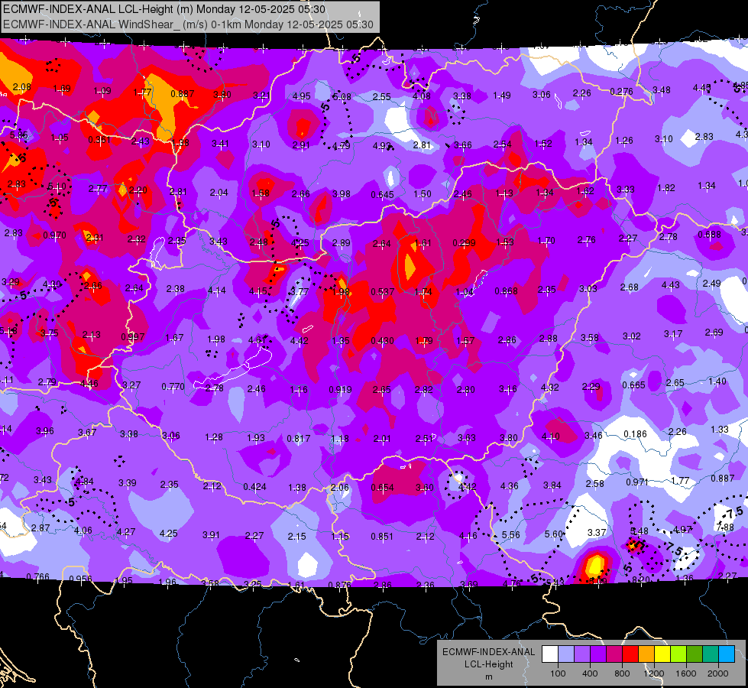Viewport: 748px width, 688px height.
Task: Select the grid value 4.95
Action: (302, 96)
